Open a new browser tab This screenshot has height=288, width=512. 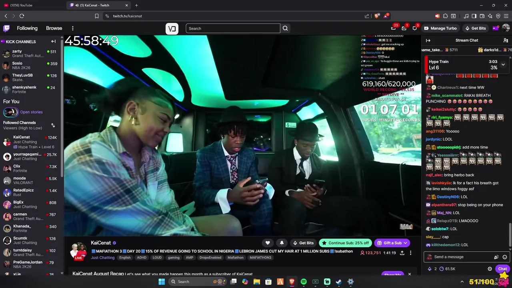(x=136, y=5)
